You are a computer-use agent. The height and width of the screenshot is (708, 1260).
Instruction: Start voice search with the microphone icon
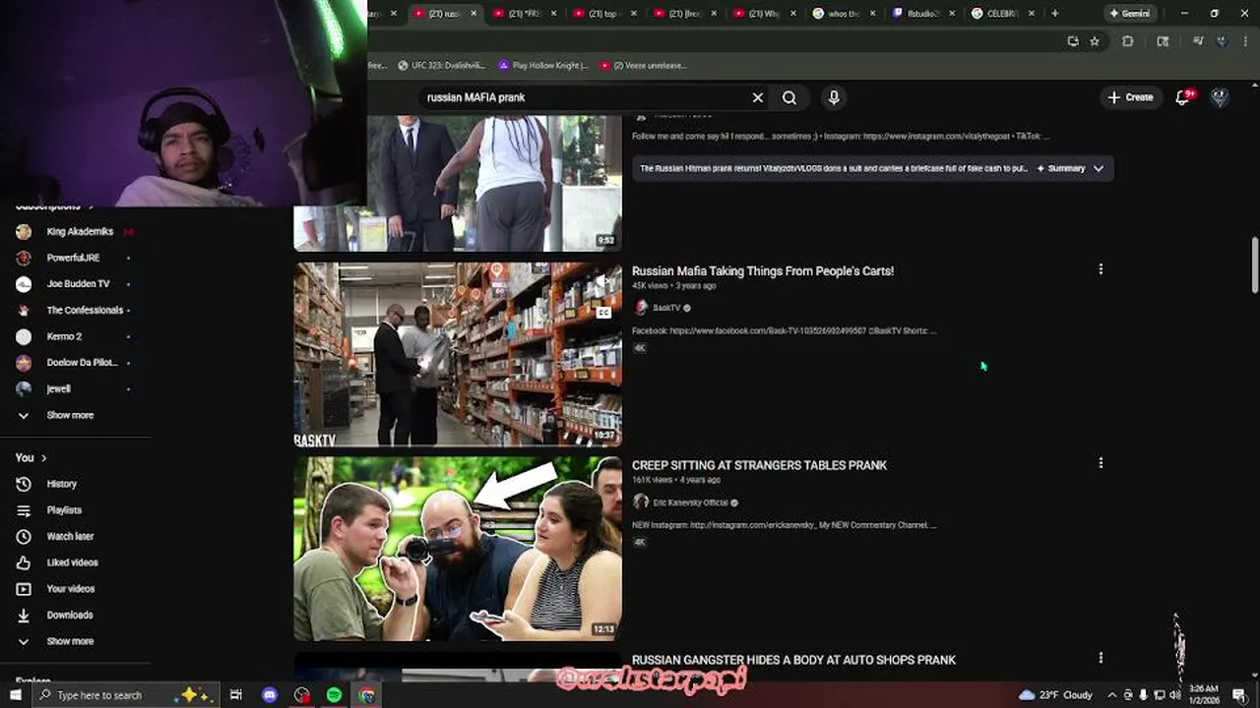click(x=834, y=97)
